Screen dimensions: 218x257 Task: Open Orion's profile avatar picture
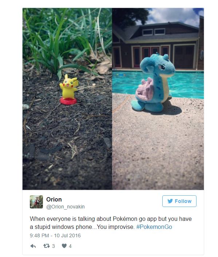pos(36,202)
